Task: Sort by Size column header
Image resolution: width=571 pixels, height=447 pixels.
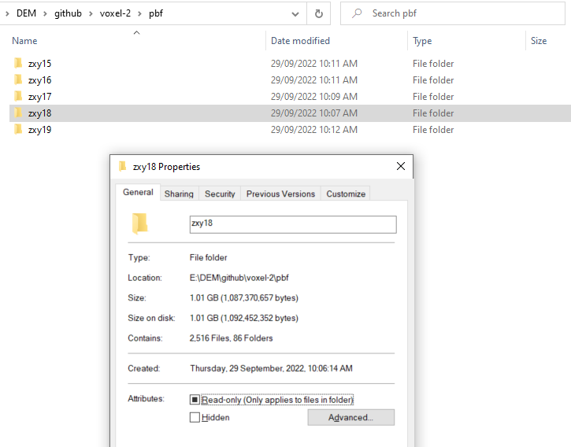Action: (538, 41)
